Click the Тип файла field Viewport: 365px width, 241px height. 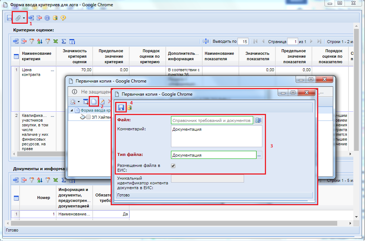214,155
